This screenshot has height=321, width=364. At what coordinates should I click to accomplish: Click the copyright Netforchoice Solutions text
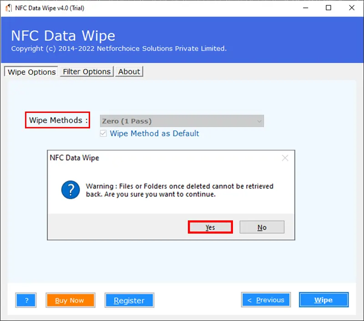point(119,49)
